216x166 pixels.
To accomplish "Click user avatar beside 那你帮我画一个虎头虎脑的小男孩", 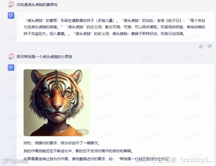I will (x=11, y=56).
